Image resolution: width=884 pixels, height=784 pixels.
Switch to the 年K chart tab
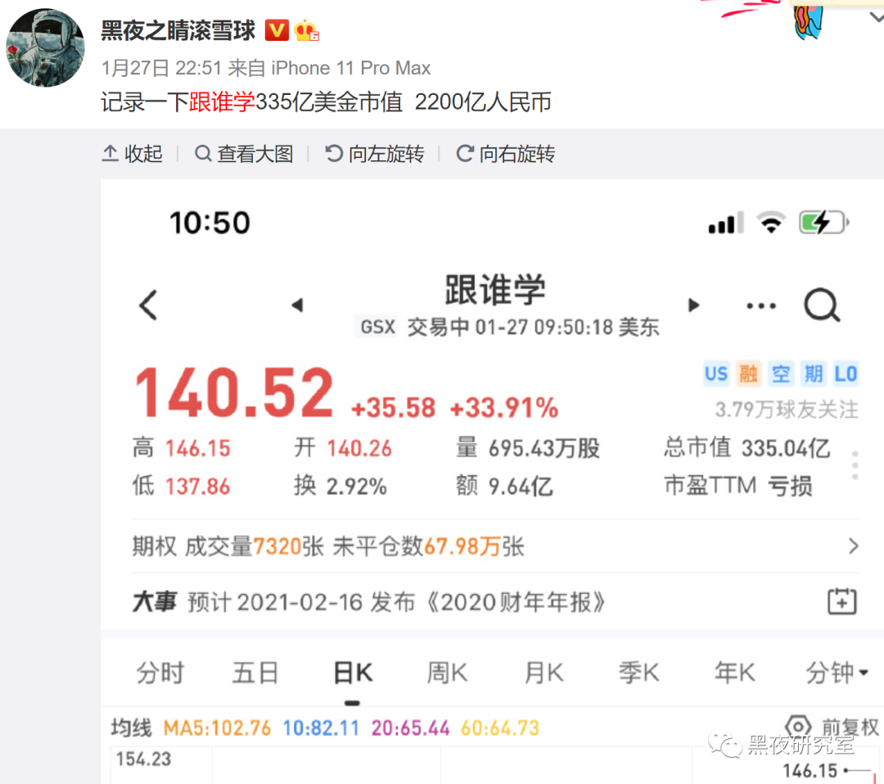(x=734, y=673)
